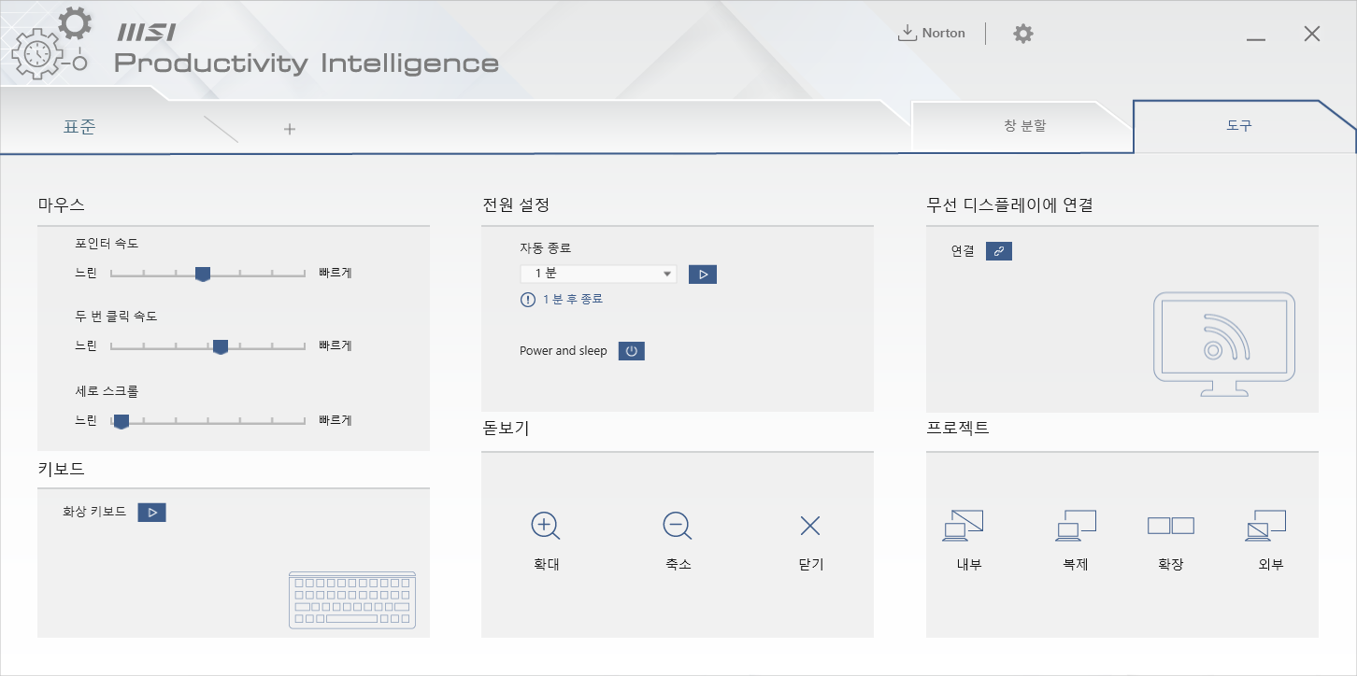Add a new profile with plus button

coord(290,129)
